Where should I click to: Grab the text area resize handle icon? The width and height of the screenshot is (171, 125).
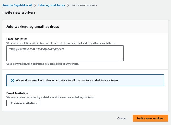click(x=122, y=59)
